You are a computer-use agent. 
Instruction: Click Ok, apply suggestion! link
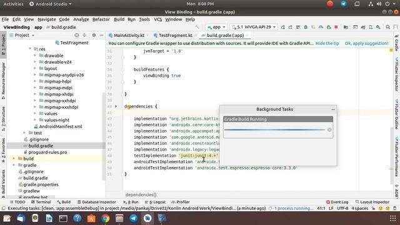[367, 43]
